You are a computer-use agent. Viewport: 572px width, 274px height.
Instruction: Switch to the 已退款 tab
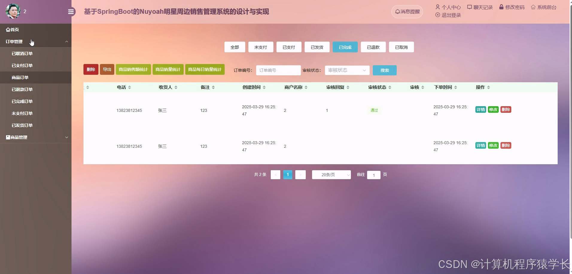tap(373, 47)
